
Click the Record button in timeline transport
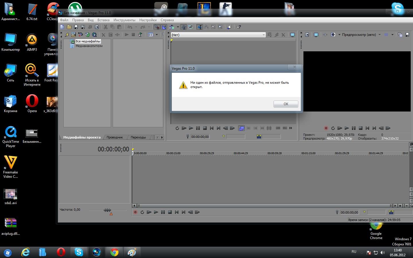pos(135,212)
